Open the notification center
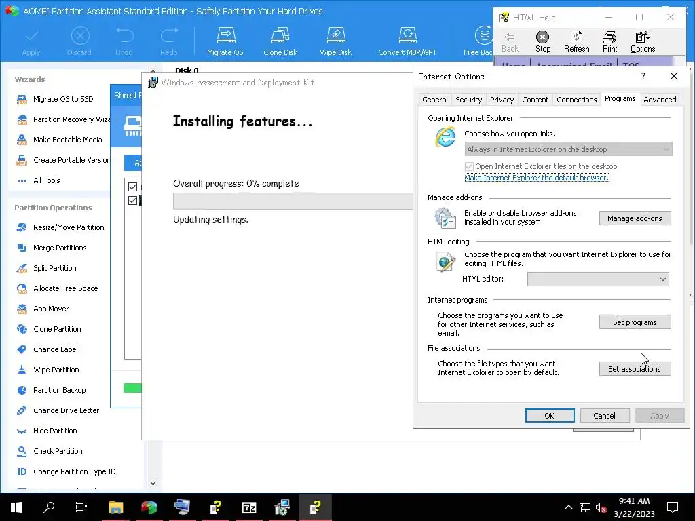Image resolution: width=695 pixels, height=521 pixels. (673, 507)
